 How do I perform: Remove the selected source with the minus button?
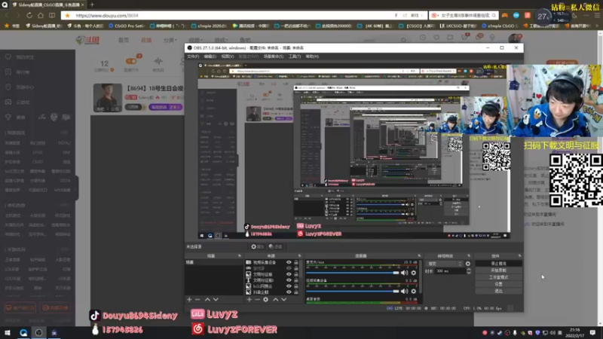click(x=257, y=299)
